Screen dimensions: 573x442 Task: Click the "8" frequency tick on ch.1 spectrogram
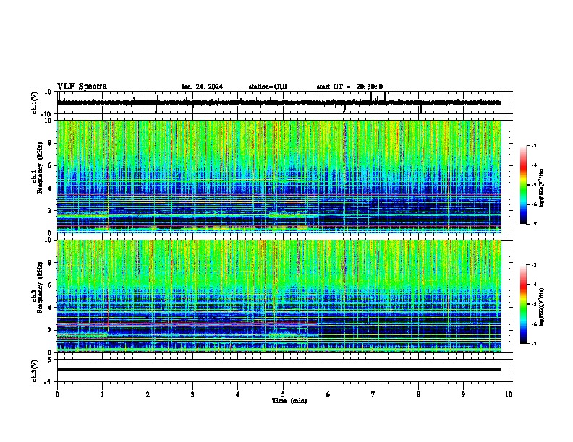coord(51,143)
